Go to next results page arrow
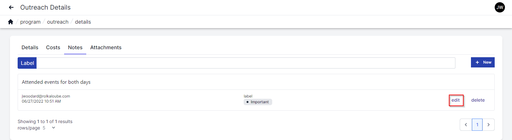The height and width of the screenshot is (140, 512). (x=488, y=125)
